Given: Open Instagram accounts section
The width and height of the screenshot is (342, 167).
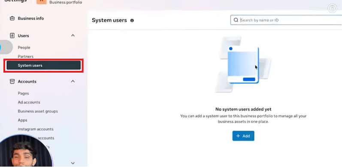Looking at the screenshot, I should (x=36, y=129).
